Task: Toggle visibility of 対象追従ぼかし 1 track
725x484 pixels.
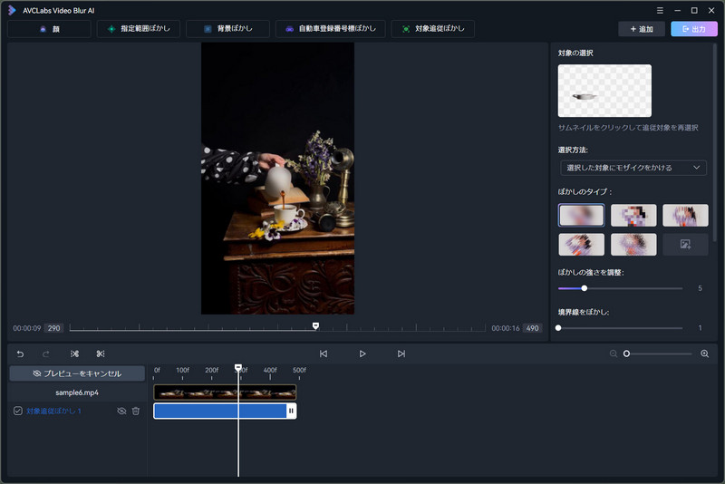Action: coord(121,411)
